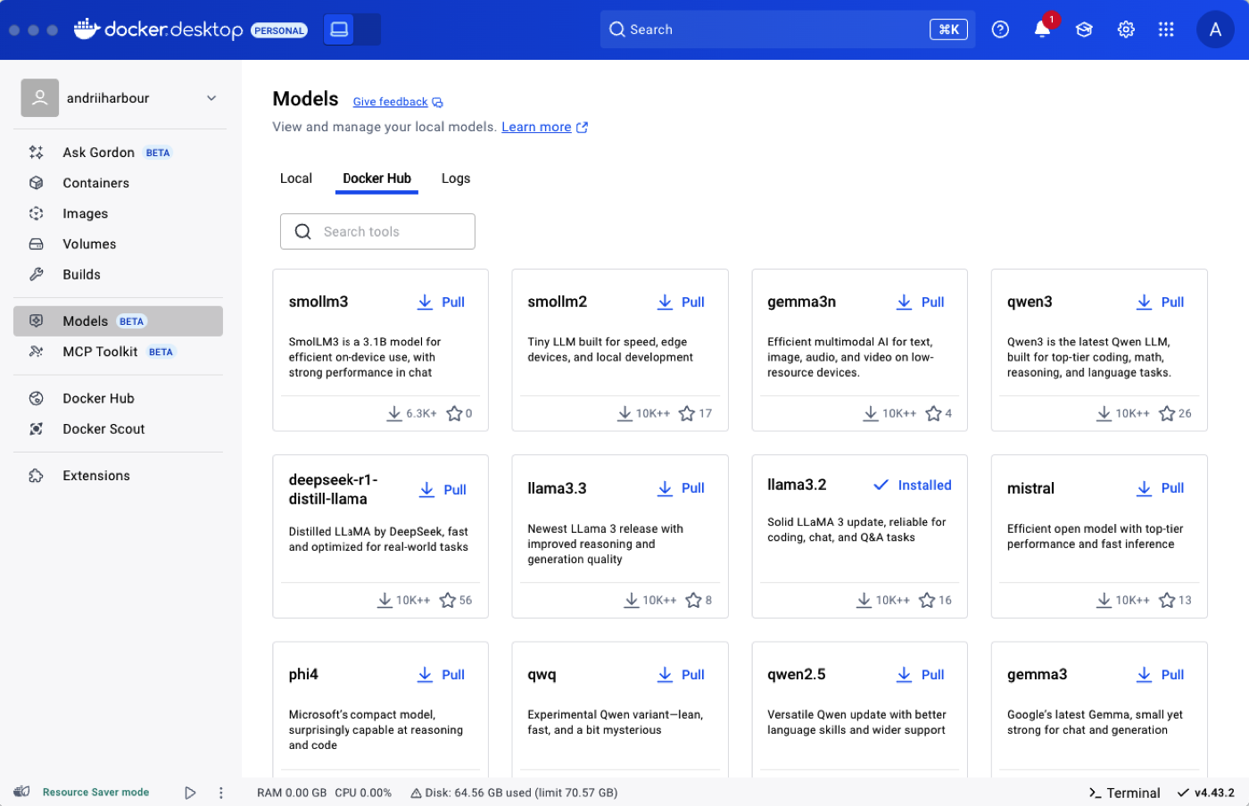Click version v4.43.2 indicator
The width and height of the screenshot is (1249, 806).
click(x=1206, y=793)
